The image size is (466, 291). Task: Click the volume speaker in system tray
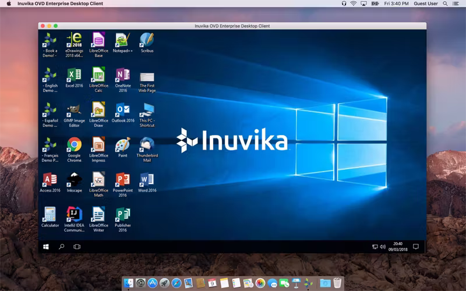click(x=383, y=247)
